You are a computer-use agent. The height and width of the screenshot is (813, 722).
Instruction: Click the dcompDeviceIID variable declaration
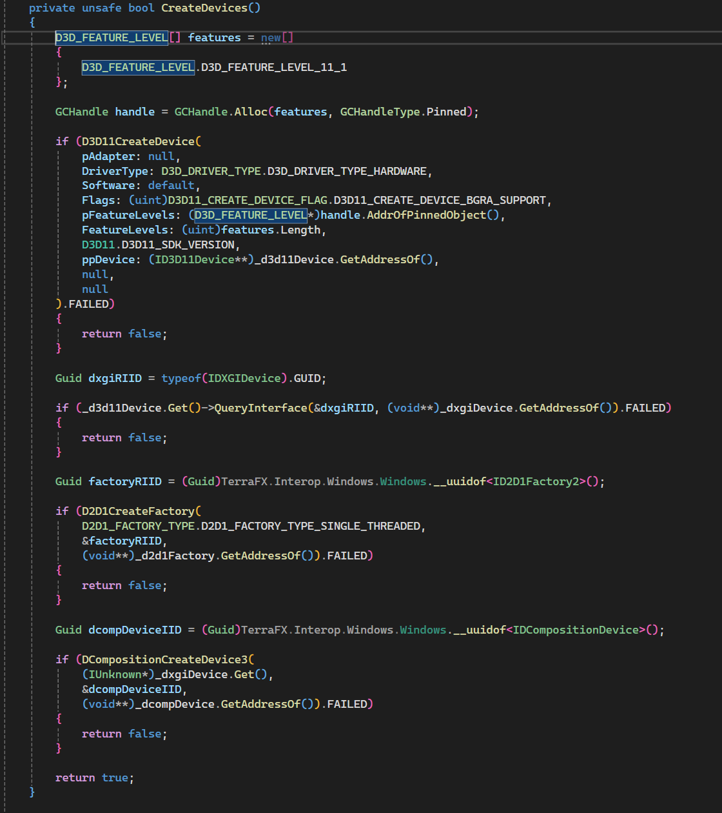[x=135, y=630]
